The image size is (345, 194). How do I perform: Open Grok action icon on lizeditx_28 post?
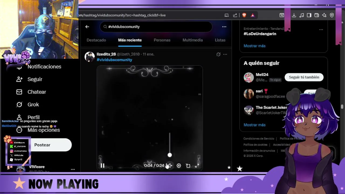pyautogui.click(x=218, y=54)
